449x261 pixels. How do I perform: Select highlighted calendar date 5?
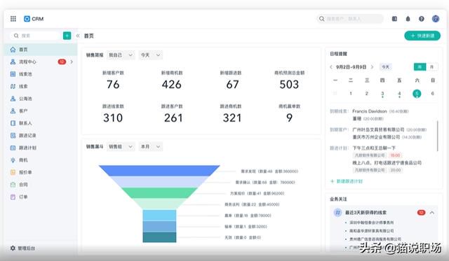point(417,93)
